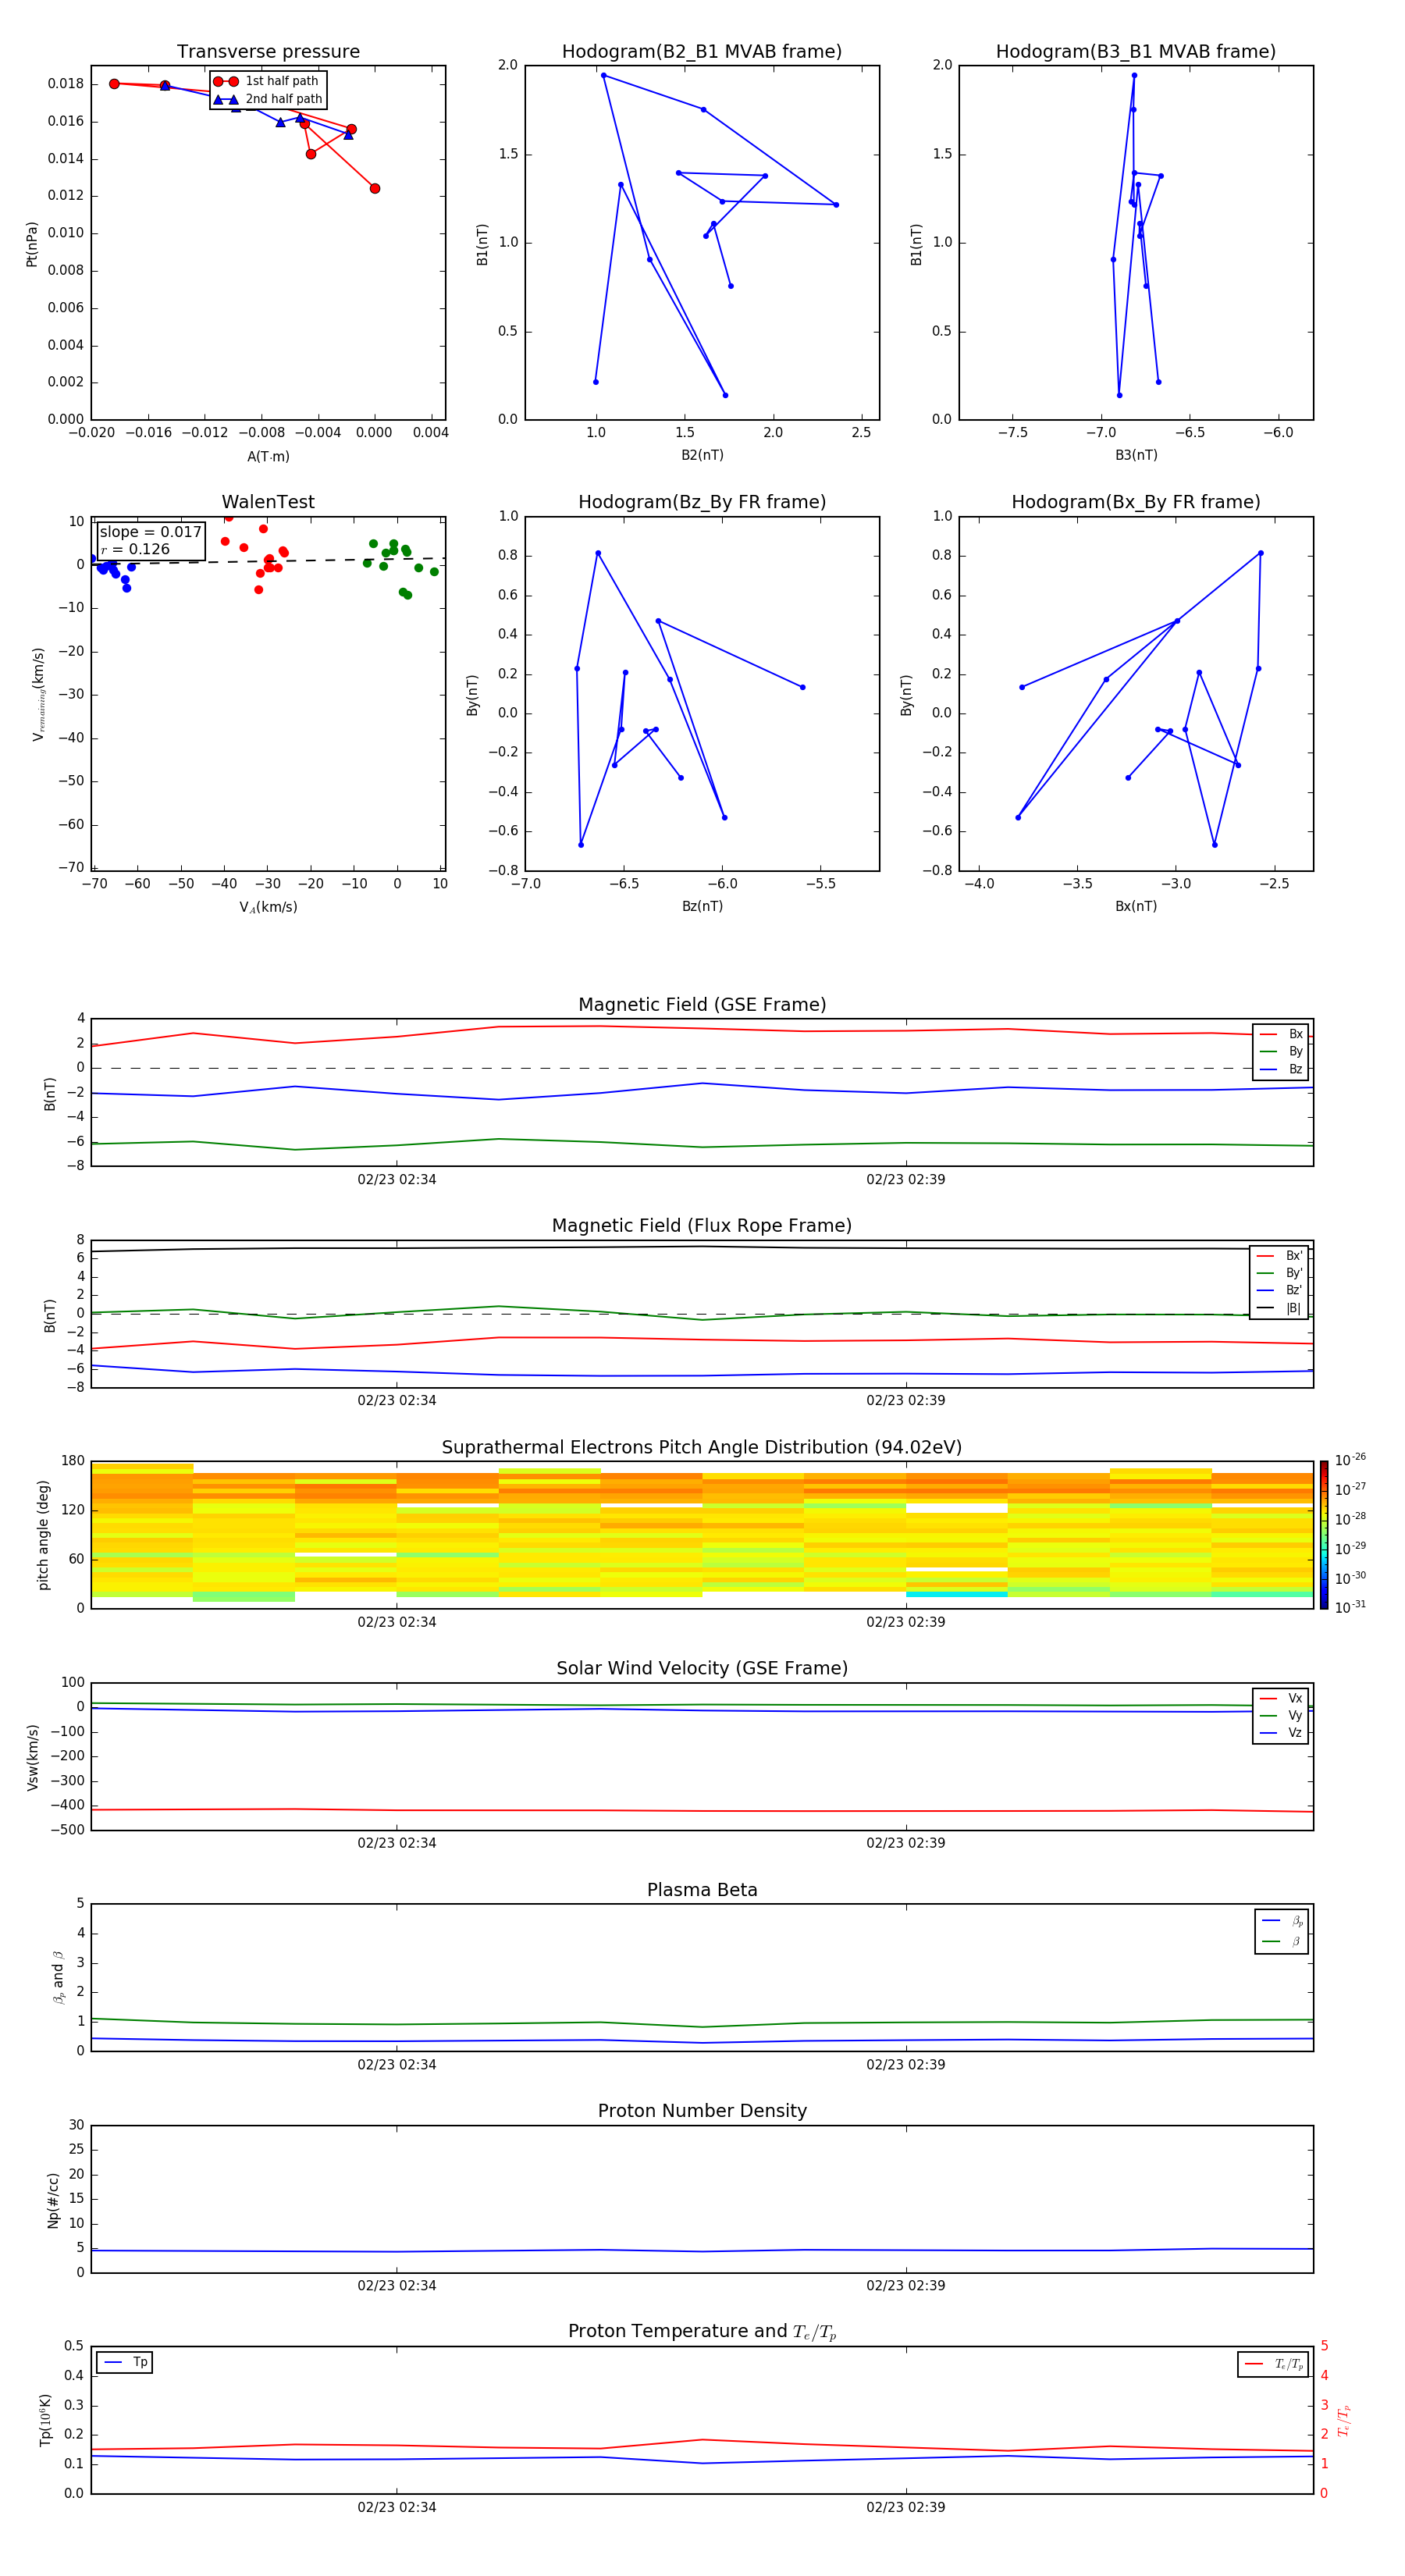Click the 'Hodogram(B2_B1 MVAB frame)' title
1405x2576 pixels.
pos(702,52)
